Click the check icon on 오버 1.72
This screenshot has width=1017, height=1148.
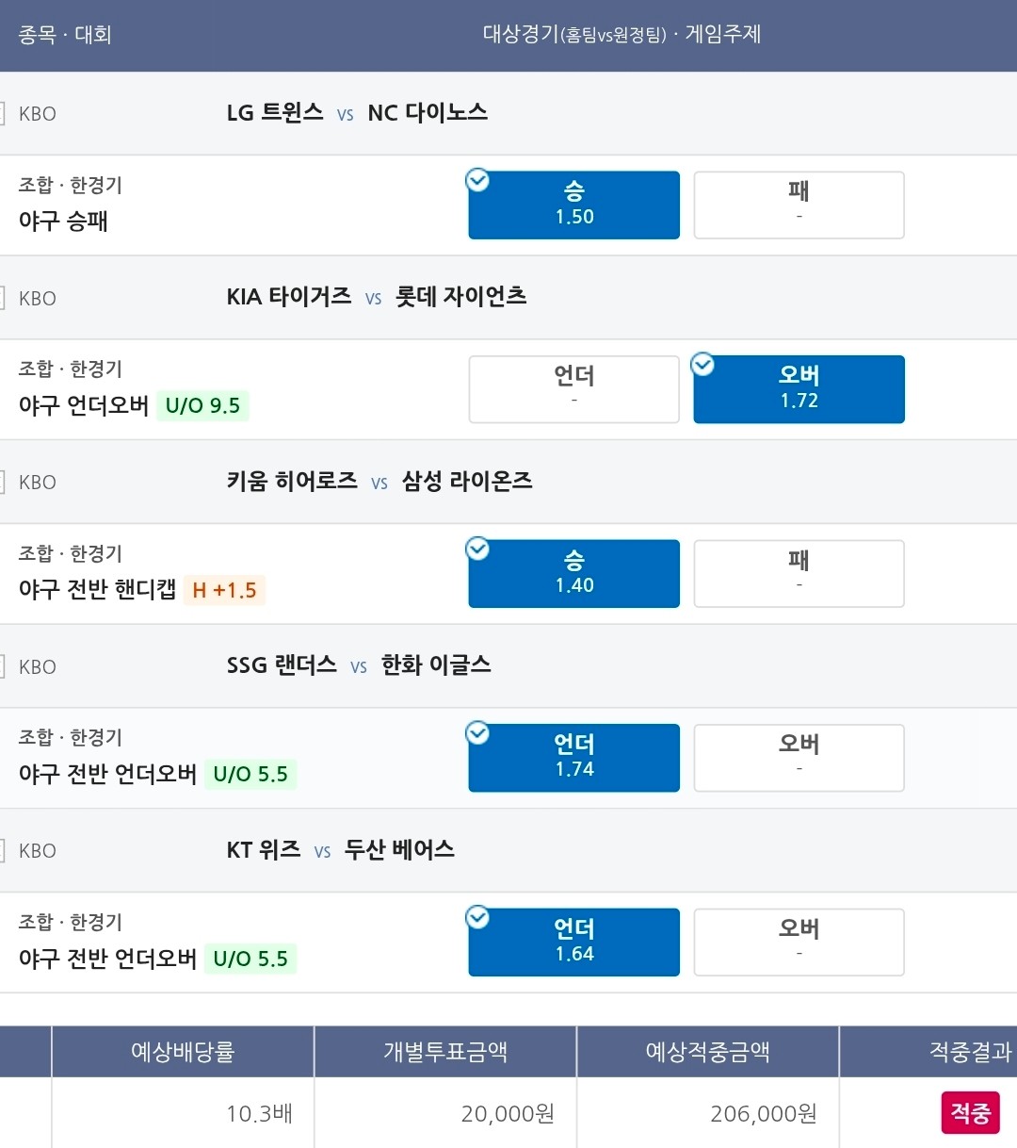pyautogui.click(x=702, y=364)
